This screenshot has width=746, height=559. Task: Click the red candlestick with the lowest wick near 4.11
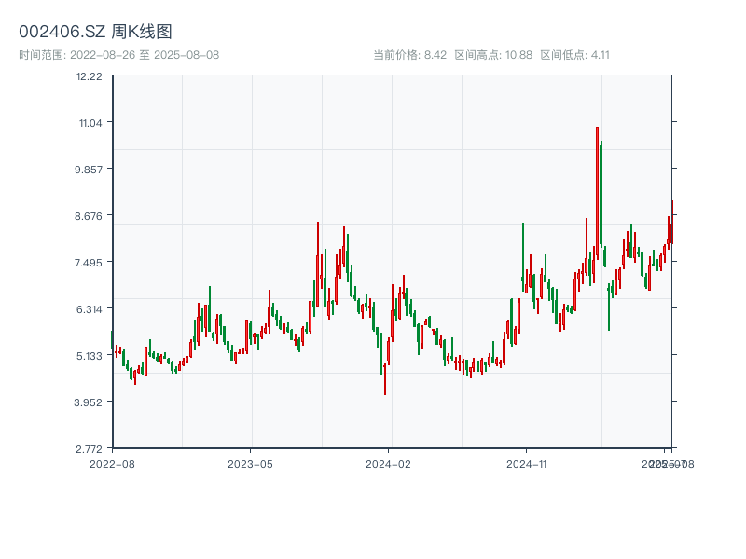point(385,379)
